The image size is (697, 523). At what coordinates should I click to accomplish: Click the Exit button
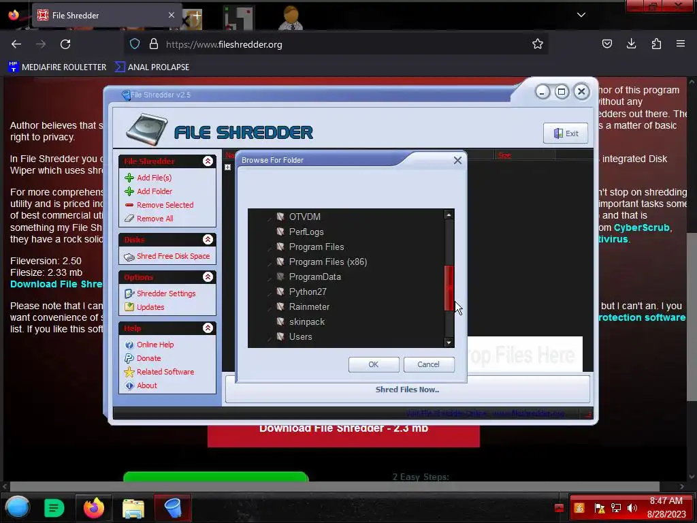tap(566, 133)
